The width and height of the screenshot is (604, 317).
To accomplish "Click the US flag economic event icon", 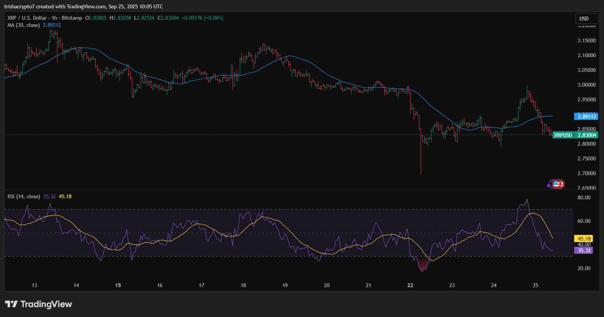I will 556,184.
